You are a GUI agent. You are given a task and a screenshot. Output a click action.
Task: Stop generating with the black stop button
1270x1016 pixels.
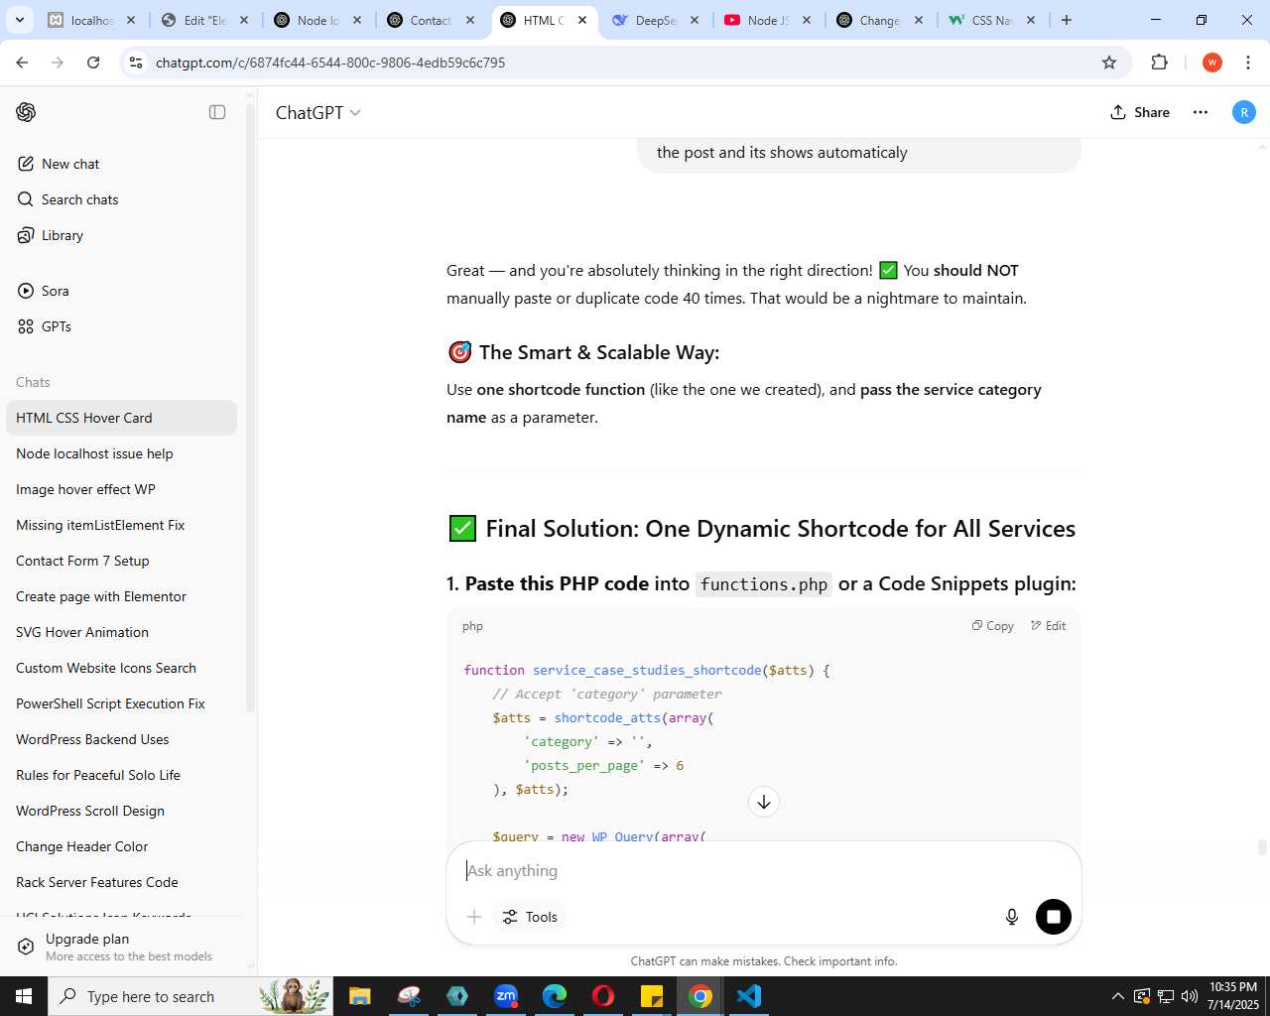pyautogui.click(x=1054, y=917)
